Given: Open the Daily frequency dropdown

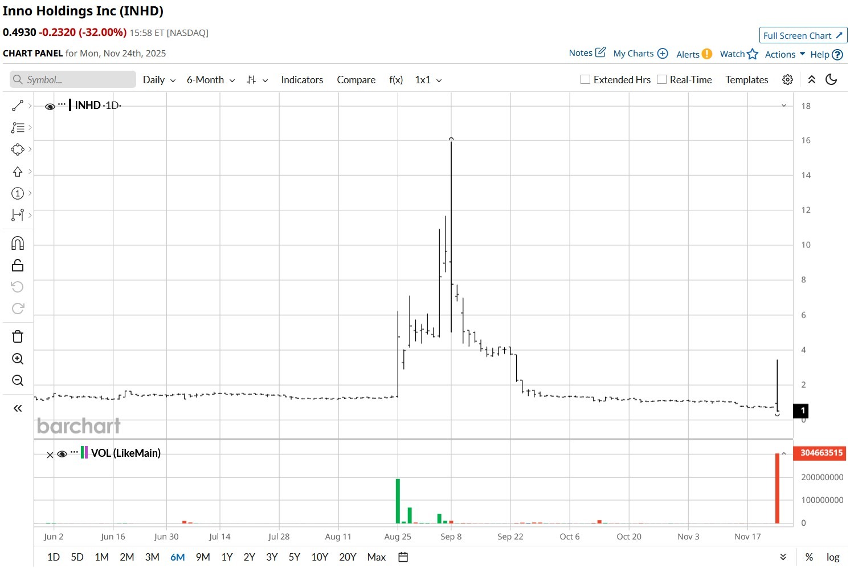Looking at the screenshot, I should 159,80.
